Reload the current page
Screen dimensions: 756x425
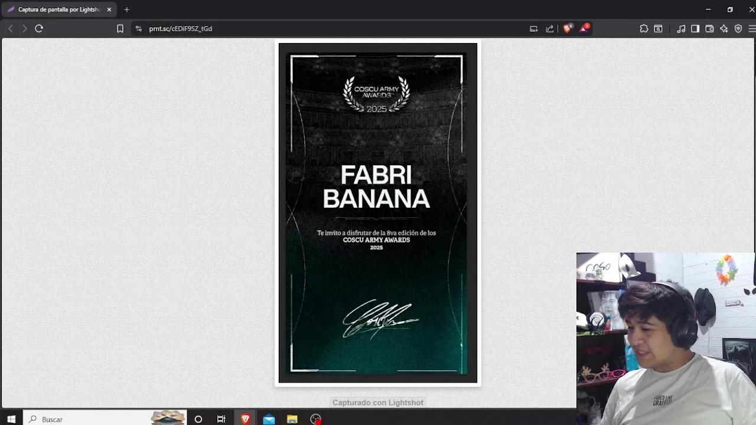39,28
